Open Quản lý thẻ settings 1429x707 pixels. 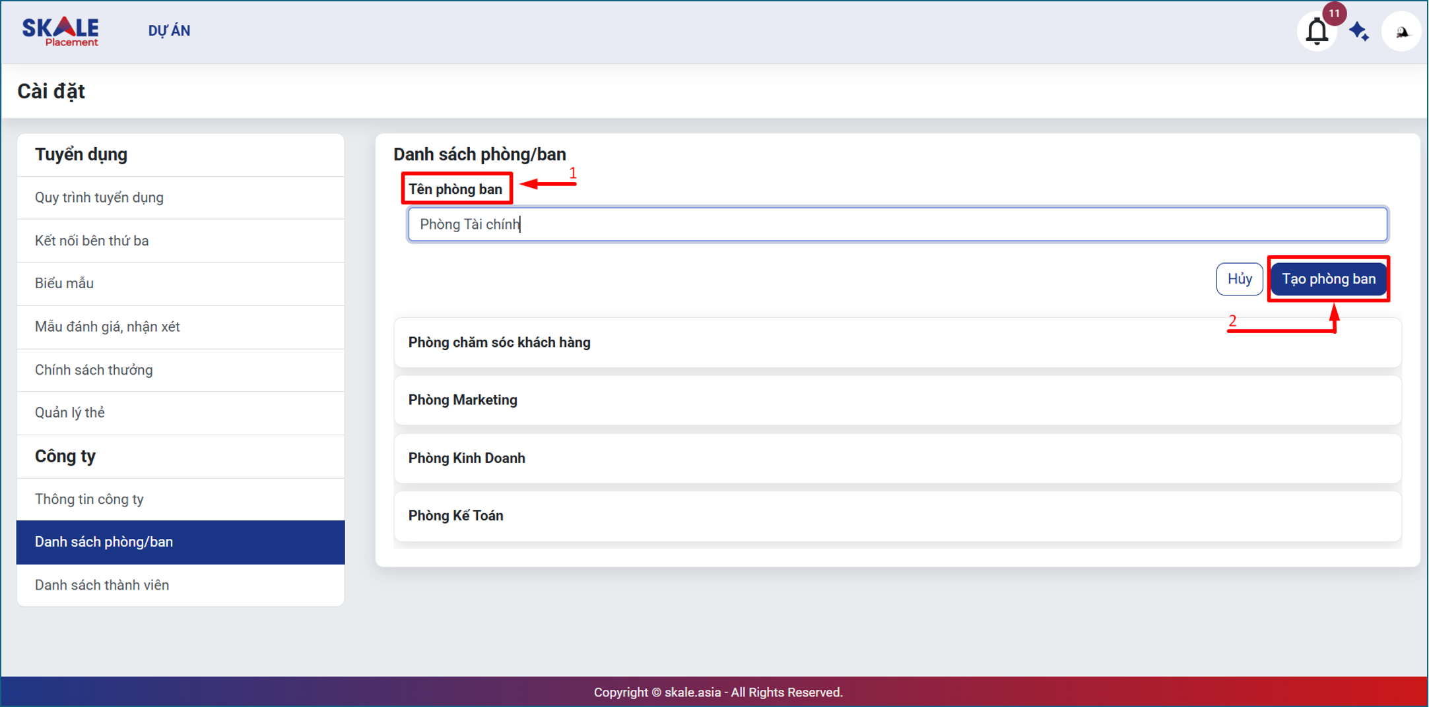point(70,413)
